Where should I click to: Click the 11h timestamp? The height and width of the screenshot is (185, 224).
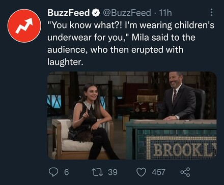click(165, 13)
